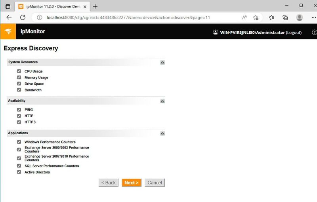
Task: Open a new browser tab
Action: coord(95,6)
